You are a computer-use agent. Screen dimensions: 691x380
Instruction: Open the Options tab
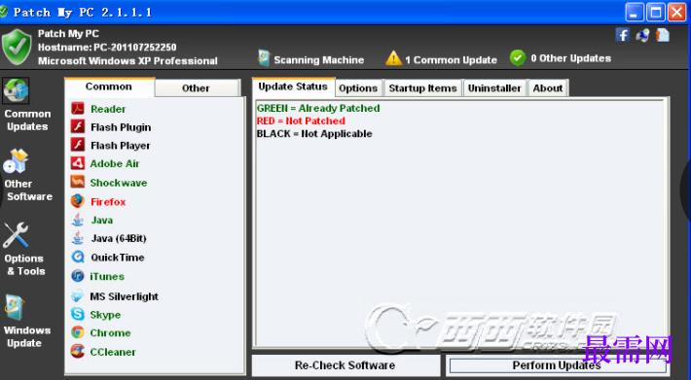coord(359,88)
